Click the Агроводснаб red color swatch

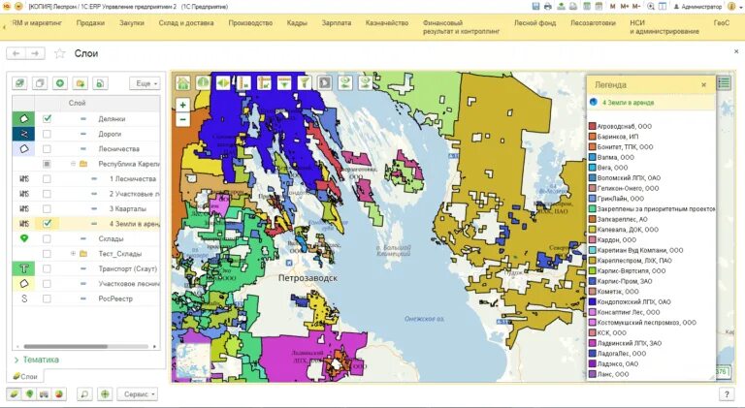tap(593, 126)
